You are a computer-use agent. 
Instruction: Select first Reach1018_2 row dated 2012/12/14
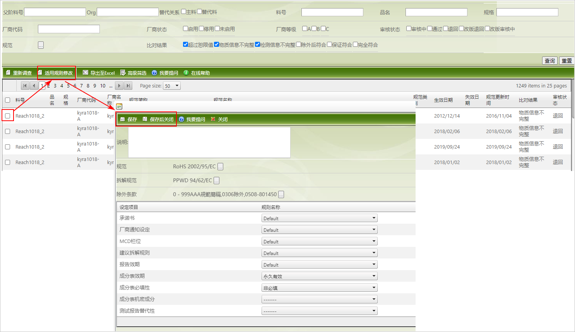click(7, 116)
